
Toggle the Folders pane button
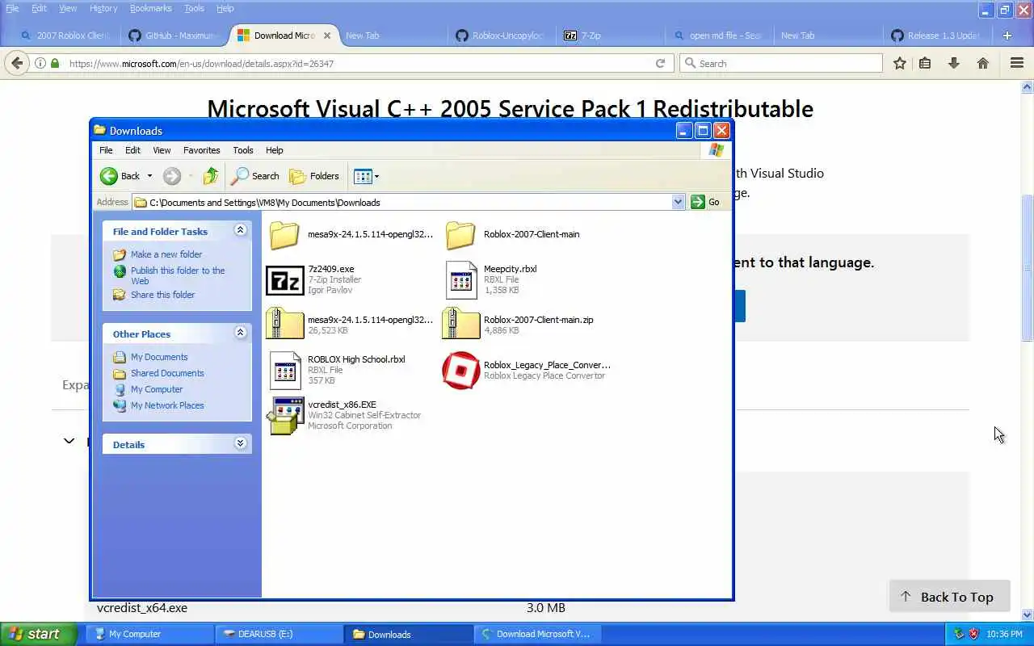pos(314,176)
